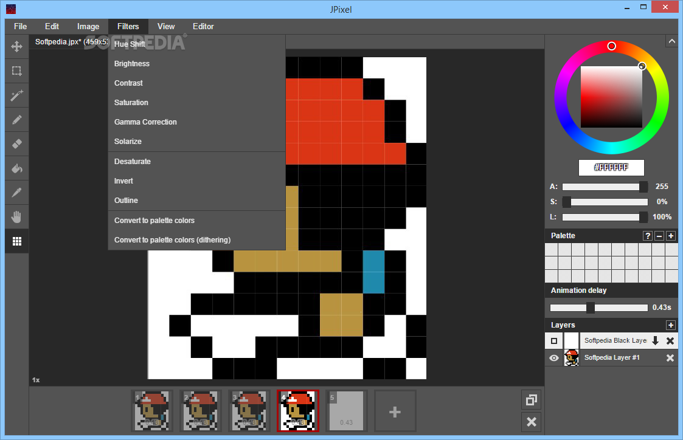This screenshot has width=683, height=440.
Task: Add a new layer with plus icon
Action: click(x=671, y=325)
